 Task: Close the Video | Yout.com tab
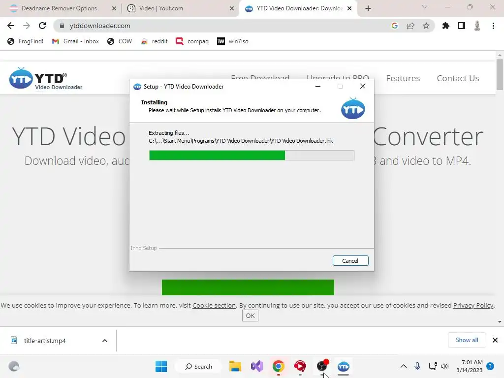click(232, 8)
